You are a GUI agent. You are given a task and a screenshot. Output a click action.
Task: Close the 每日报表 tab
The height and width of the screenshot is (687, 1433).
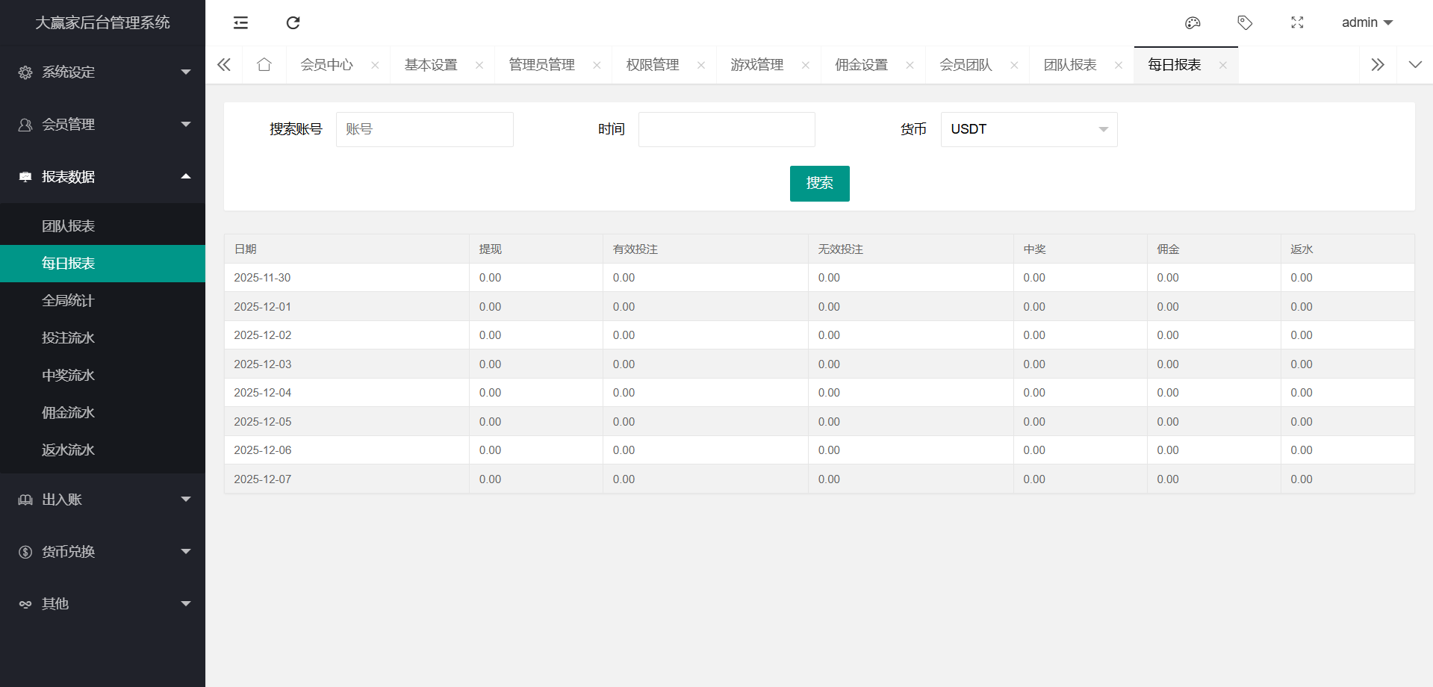click(x=1222, y=66)
